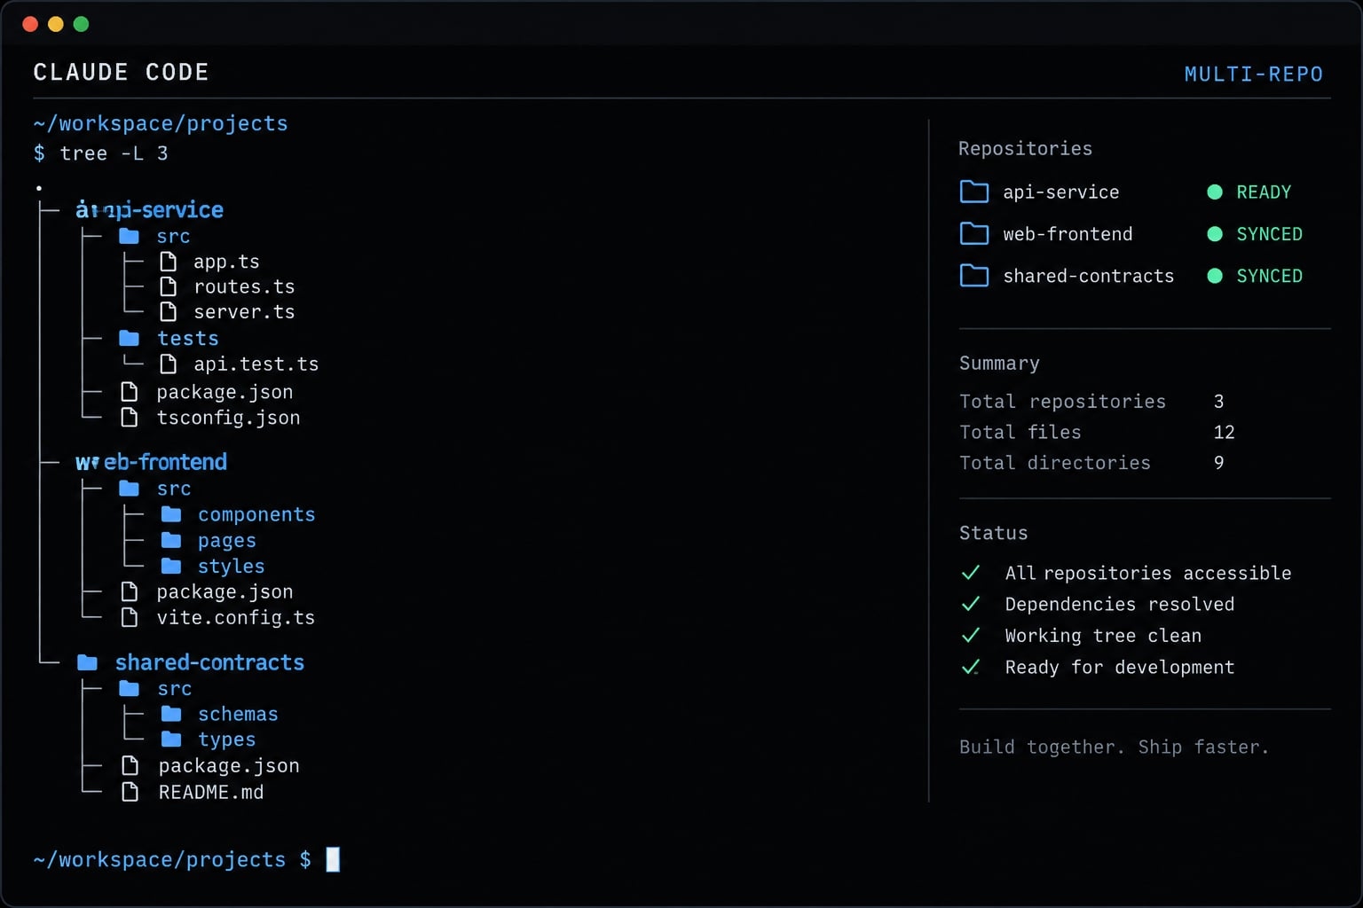1363x908 pixels.
Task: Open the routes.ts file name
Action: 244,287
